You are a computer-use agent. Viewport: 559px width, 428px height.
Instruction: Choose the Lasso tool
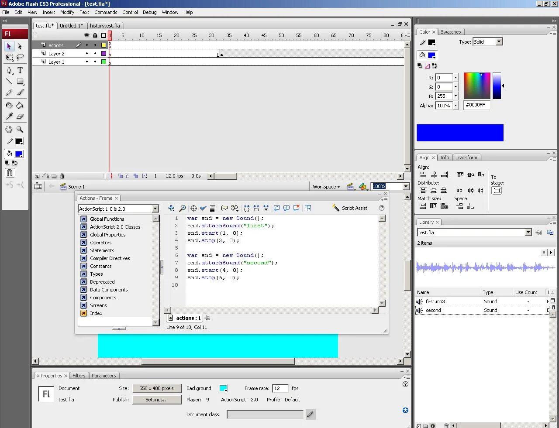20,57
